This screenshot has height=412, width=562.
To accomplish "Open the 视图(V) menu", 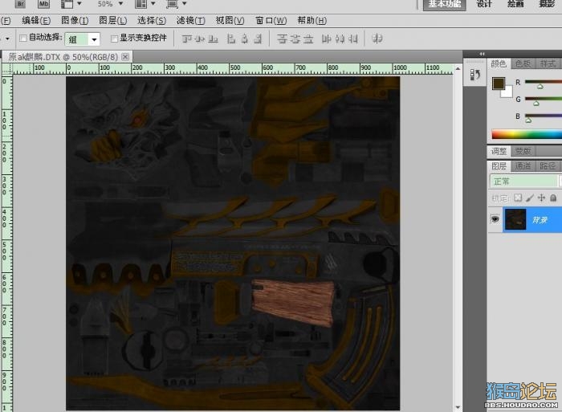I will tap(230, 20).
